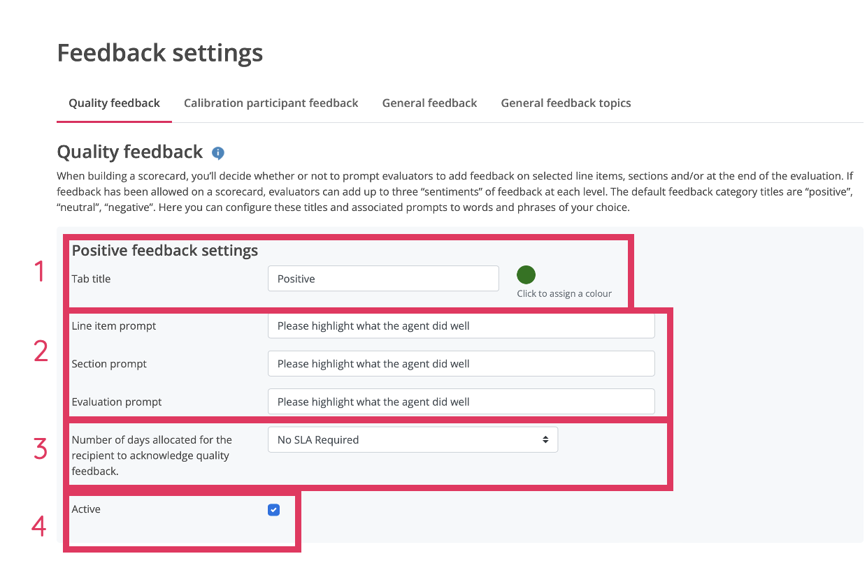Go to the General feedback tab
The width and height of the screenshot is (867, 577).
coord(429,103)
